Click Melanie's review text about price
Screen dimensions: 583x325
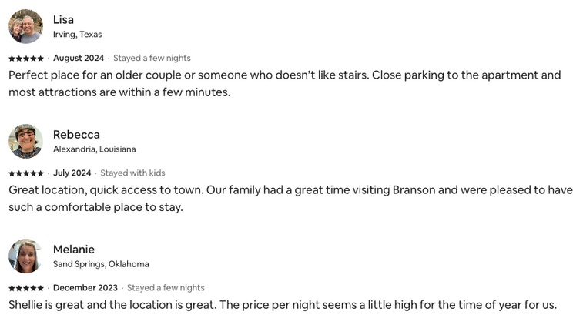(x=282, y=304)
